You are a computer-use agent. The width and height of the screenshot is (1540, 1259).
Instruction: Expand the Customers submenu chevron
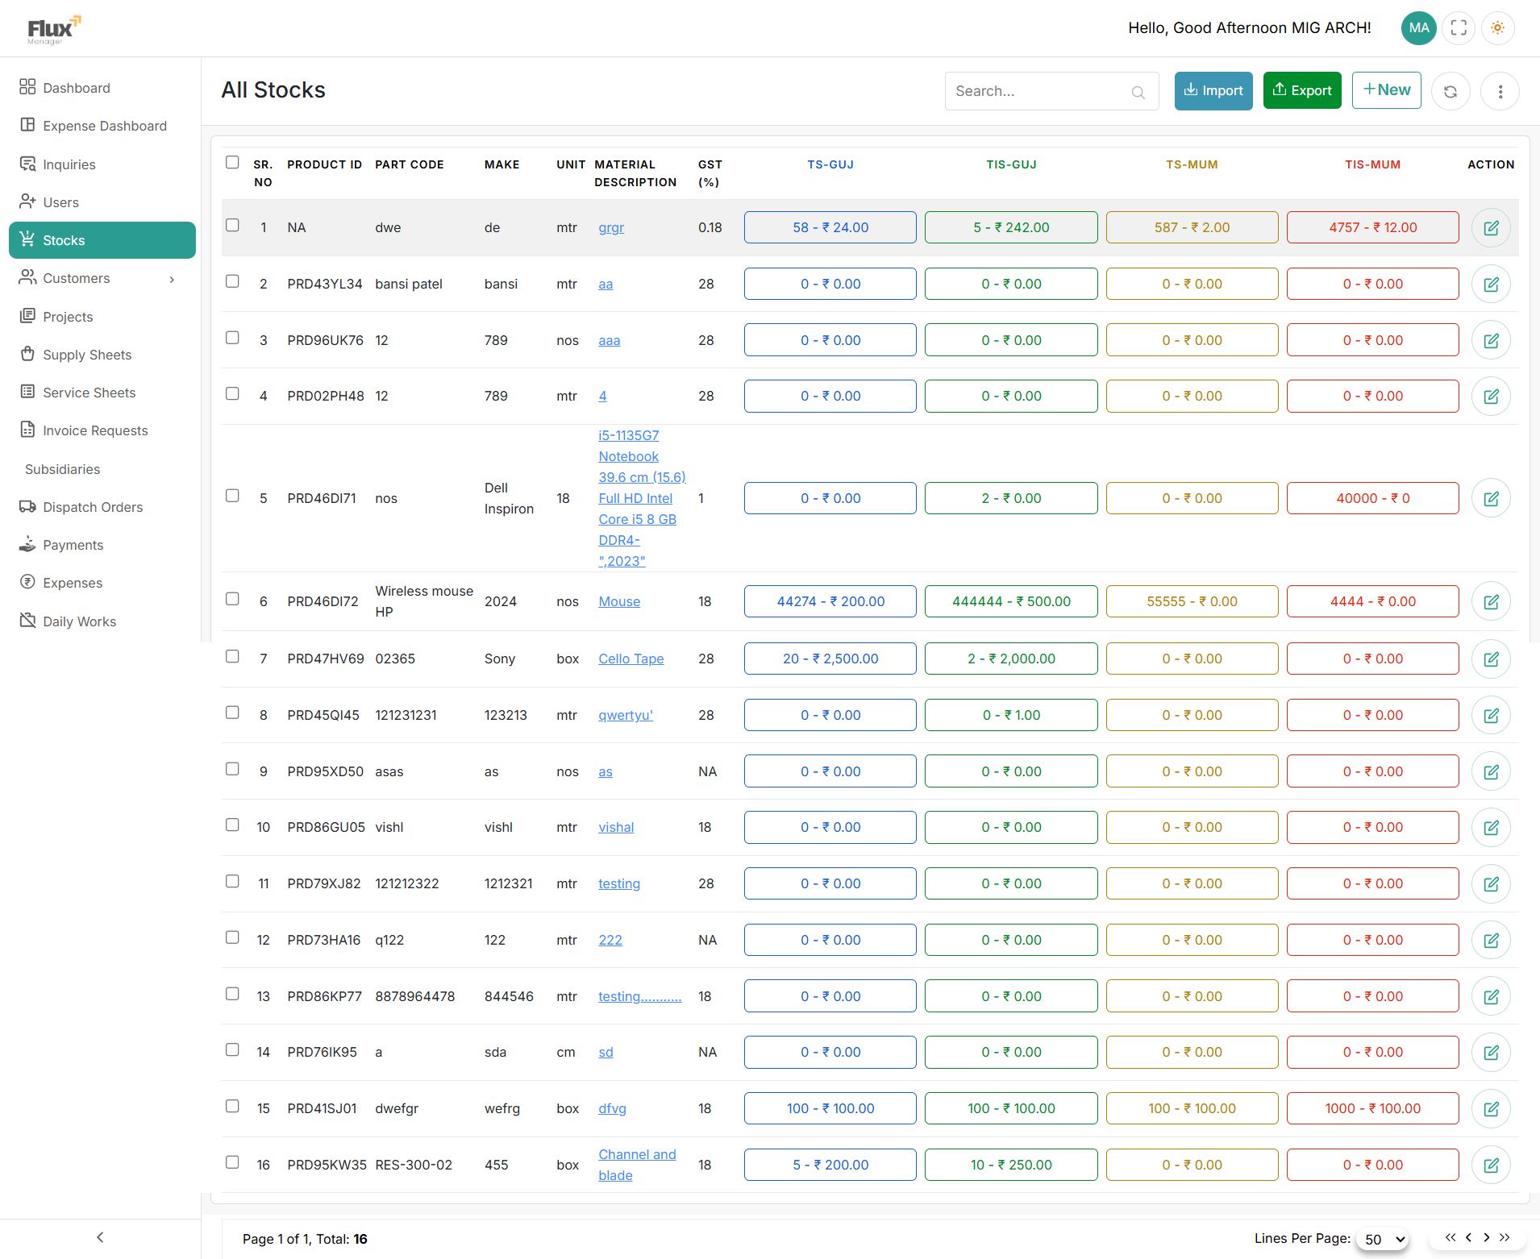tap(172, 279)
